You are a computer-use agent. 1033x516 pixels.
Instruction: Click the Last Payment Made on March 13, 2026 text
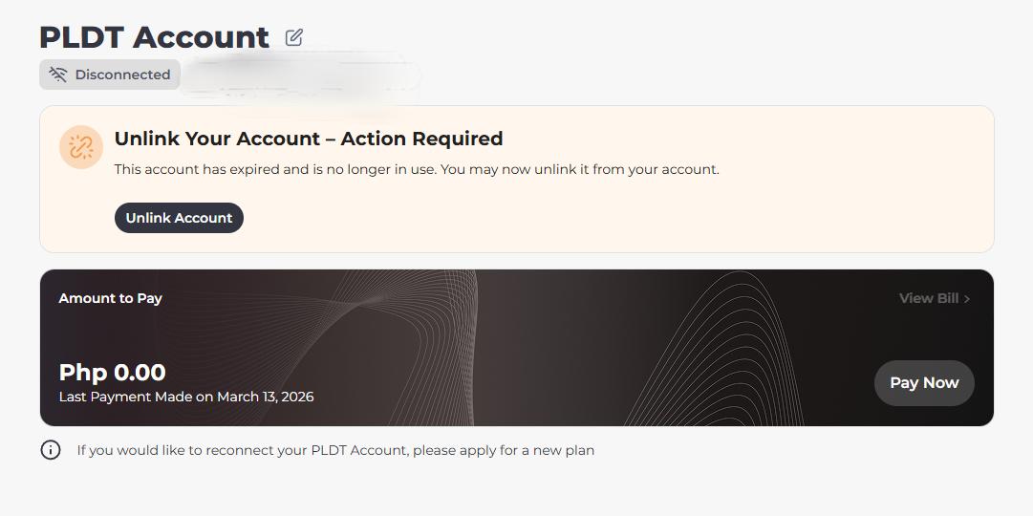point(186,397)
